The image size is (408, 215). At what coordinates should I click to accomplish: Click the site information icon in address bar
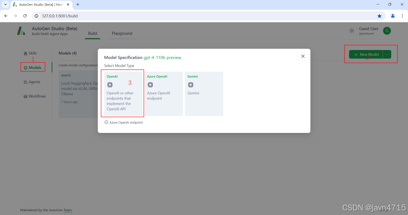(37, 16)
